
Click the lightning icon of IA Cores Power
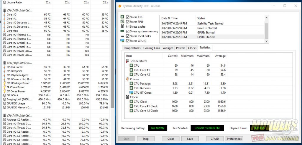pos(4,87)
